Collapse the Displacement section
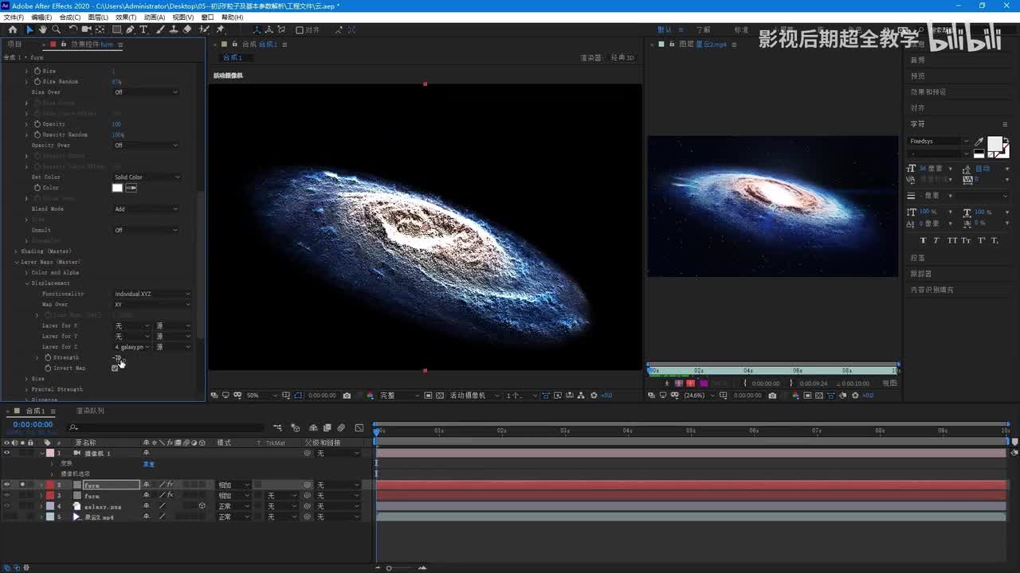Image resolution: width=1020 pixels, height=573 pixels. click(26, 283)
